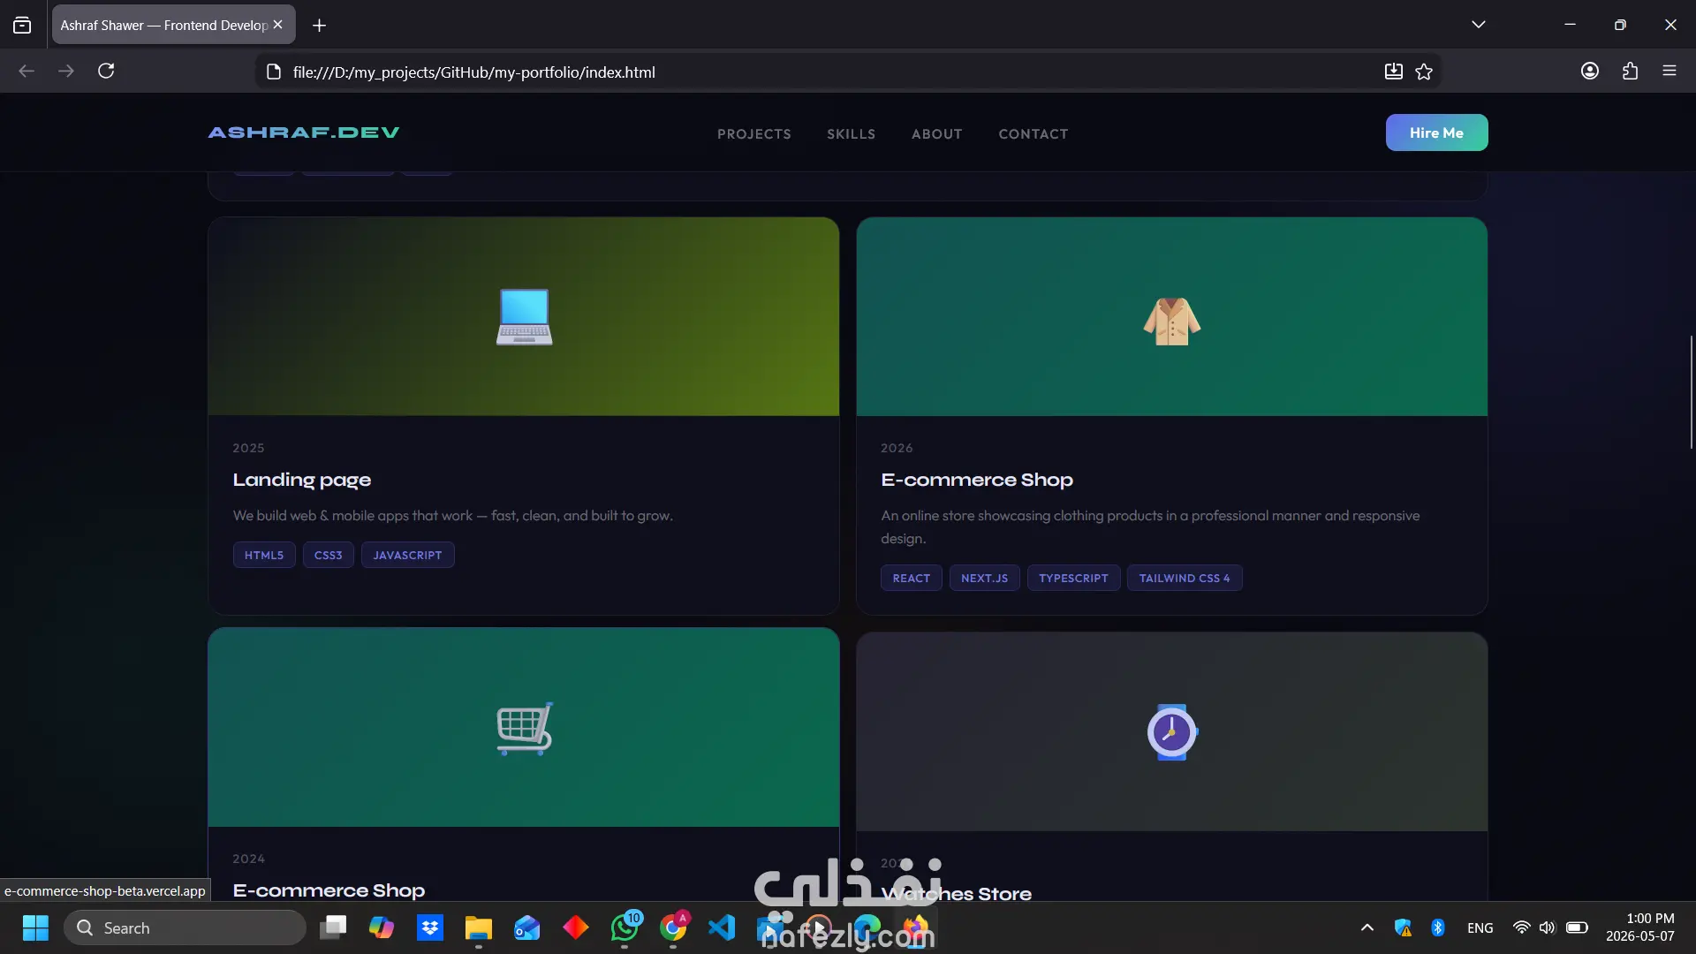The height and width of the screenshot is (954, 1696).
Task: Switch the ENG input language indicator
Action: [x=1480, y=927]
